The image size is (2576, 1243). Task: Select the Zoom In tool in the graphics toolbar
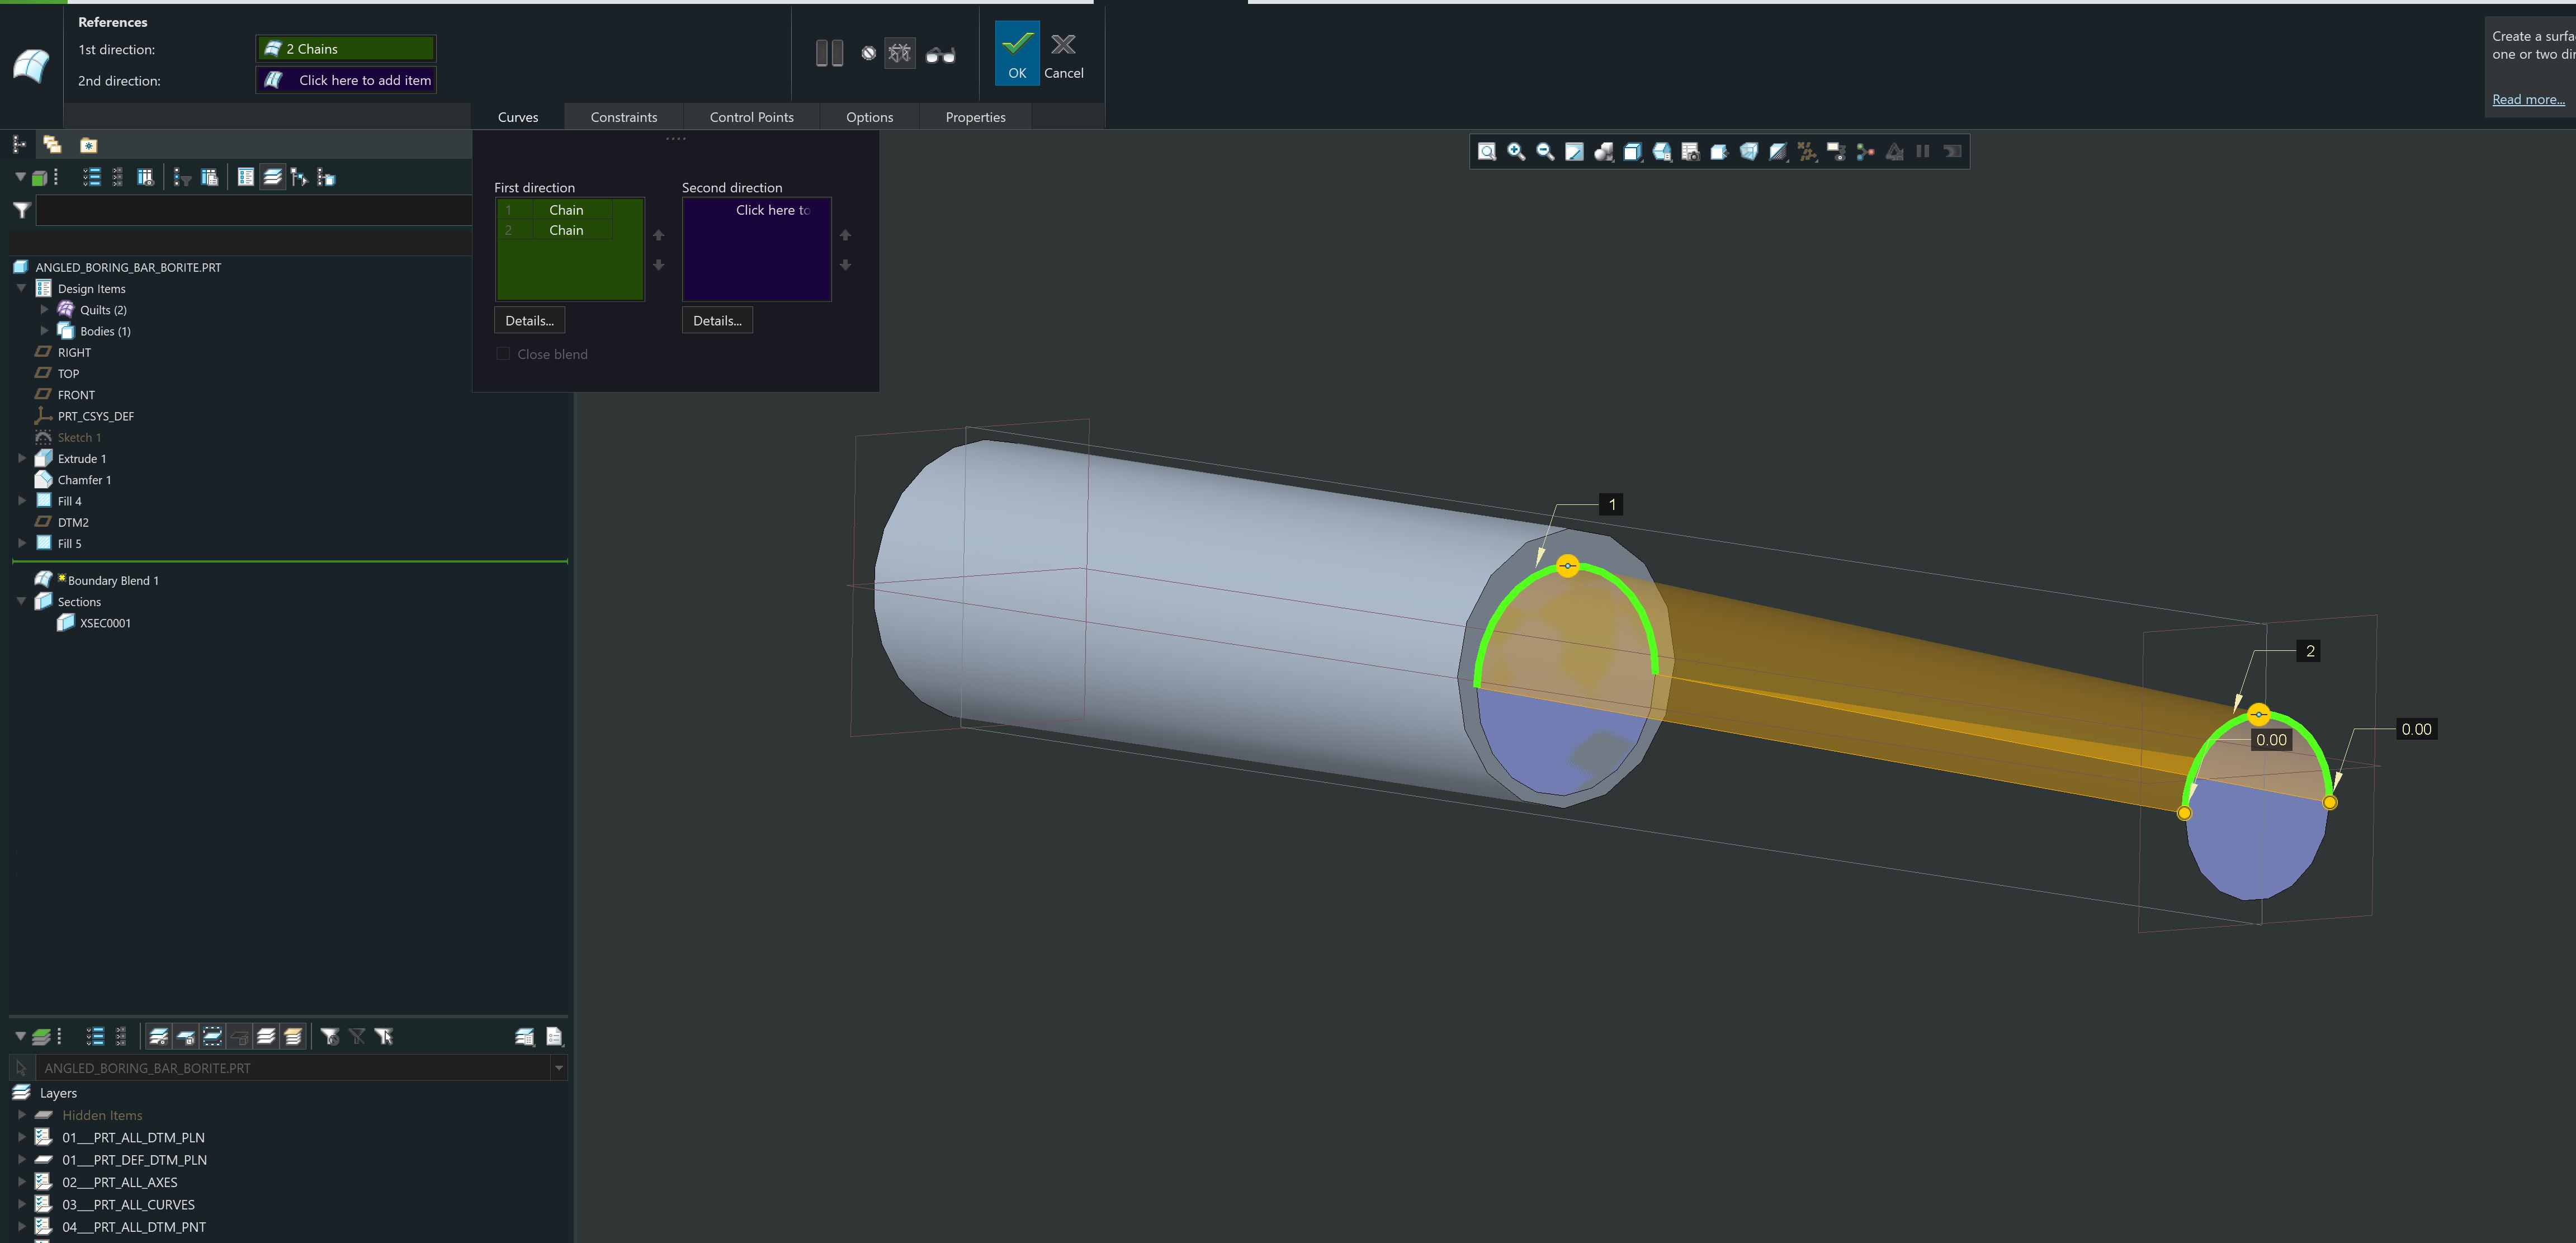click(1516, 152)
